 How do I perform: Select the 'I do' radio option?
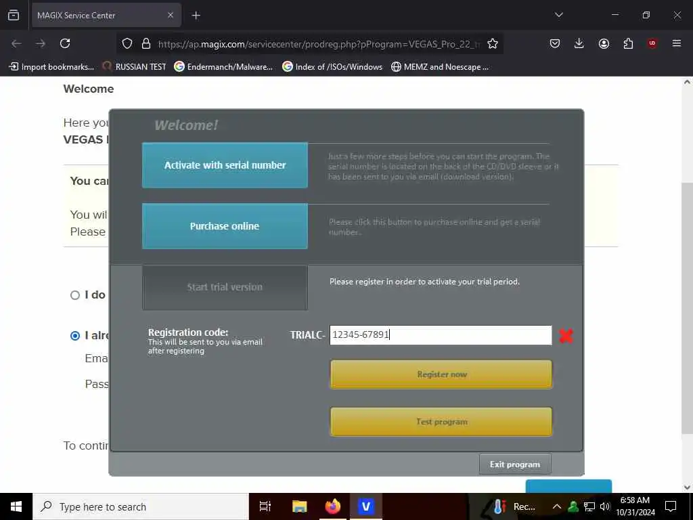[75, 295]
